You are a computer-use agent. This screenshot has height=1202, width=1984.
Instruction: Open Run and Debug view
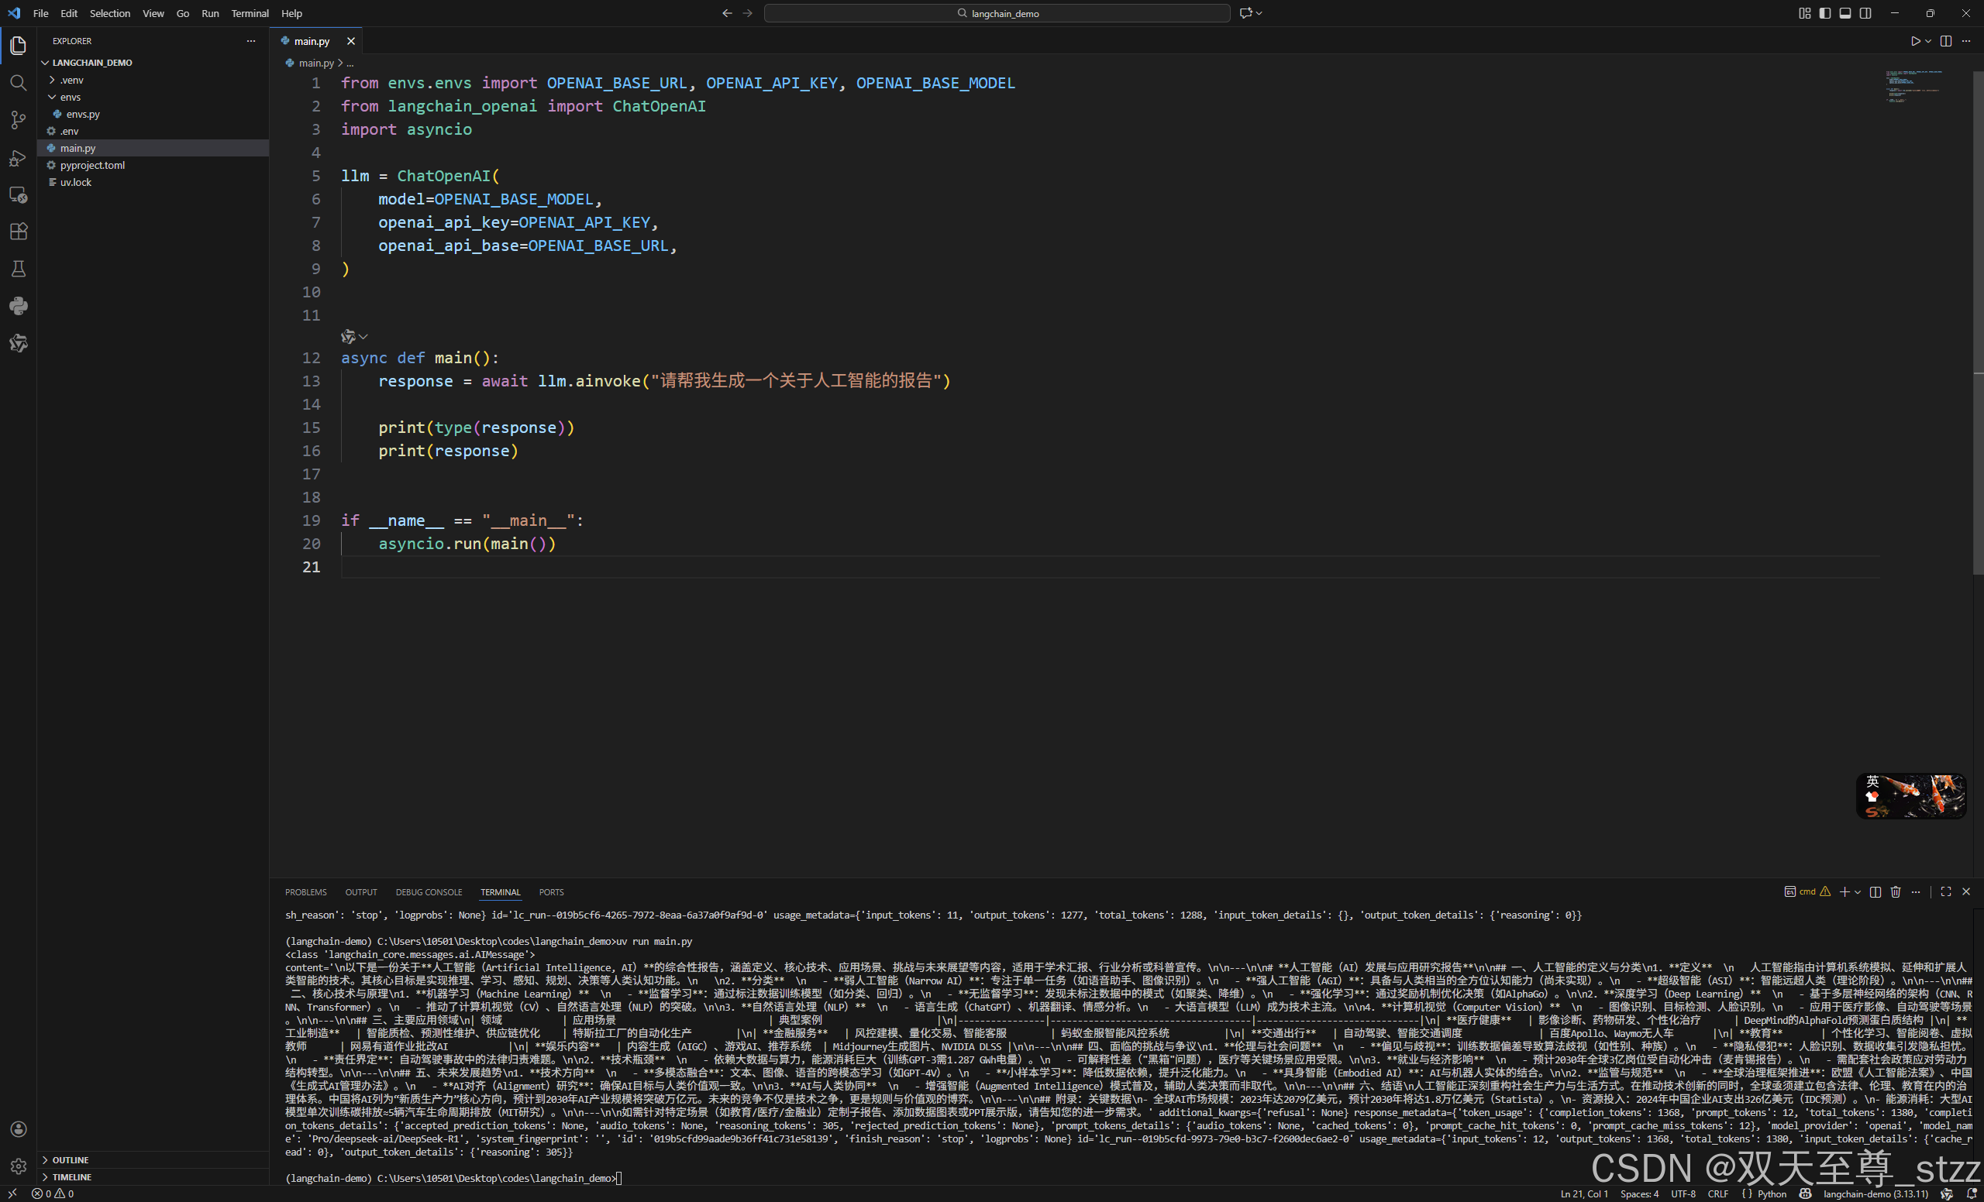[x=18, y=158]
